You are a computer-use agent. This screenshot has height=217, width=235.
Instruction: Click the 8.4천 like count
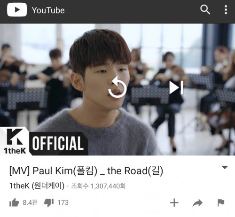click(x=30, y=202)
